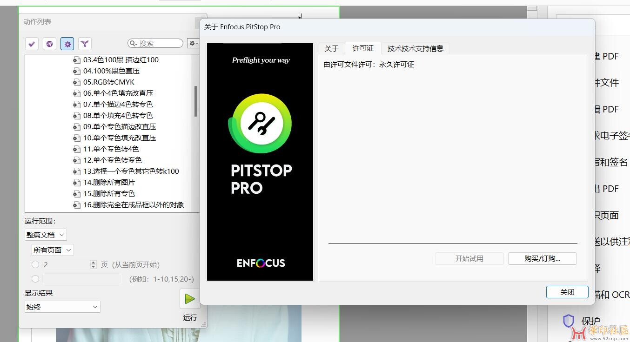Click the green play Run button
The image size is (630, 342).
point(190,299)
